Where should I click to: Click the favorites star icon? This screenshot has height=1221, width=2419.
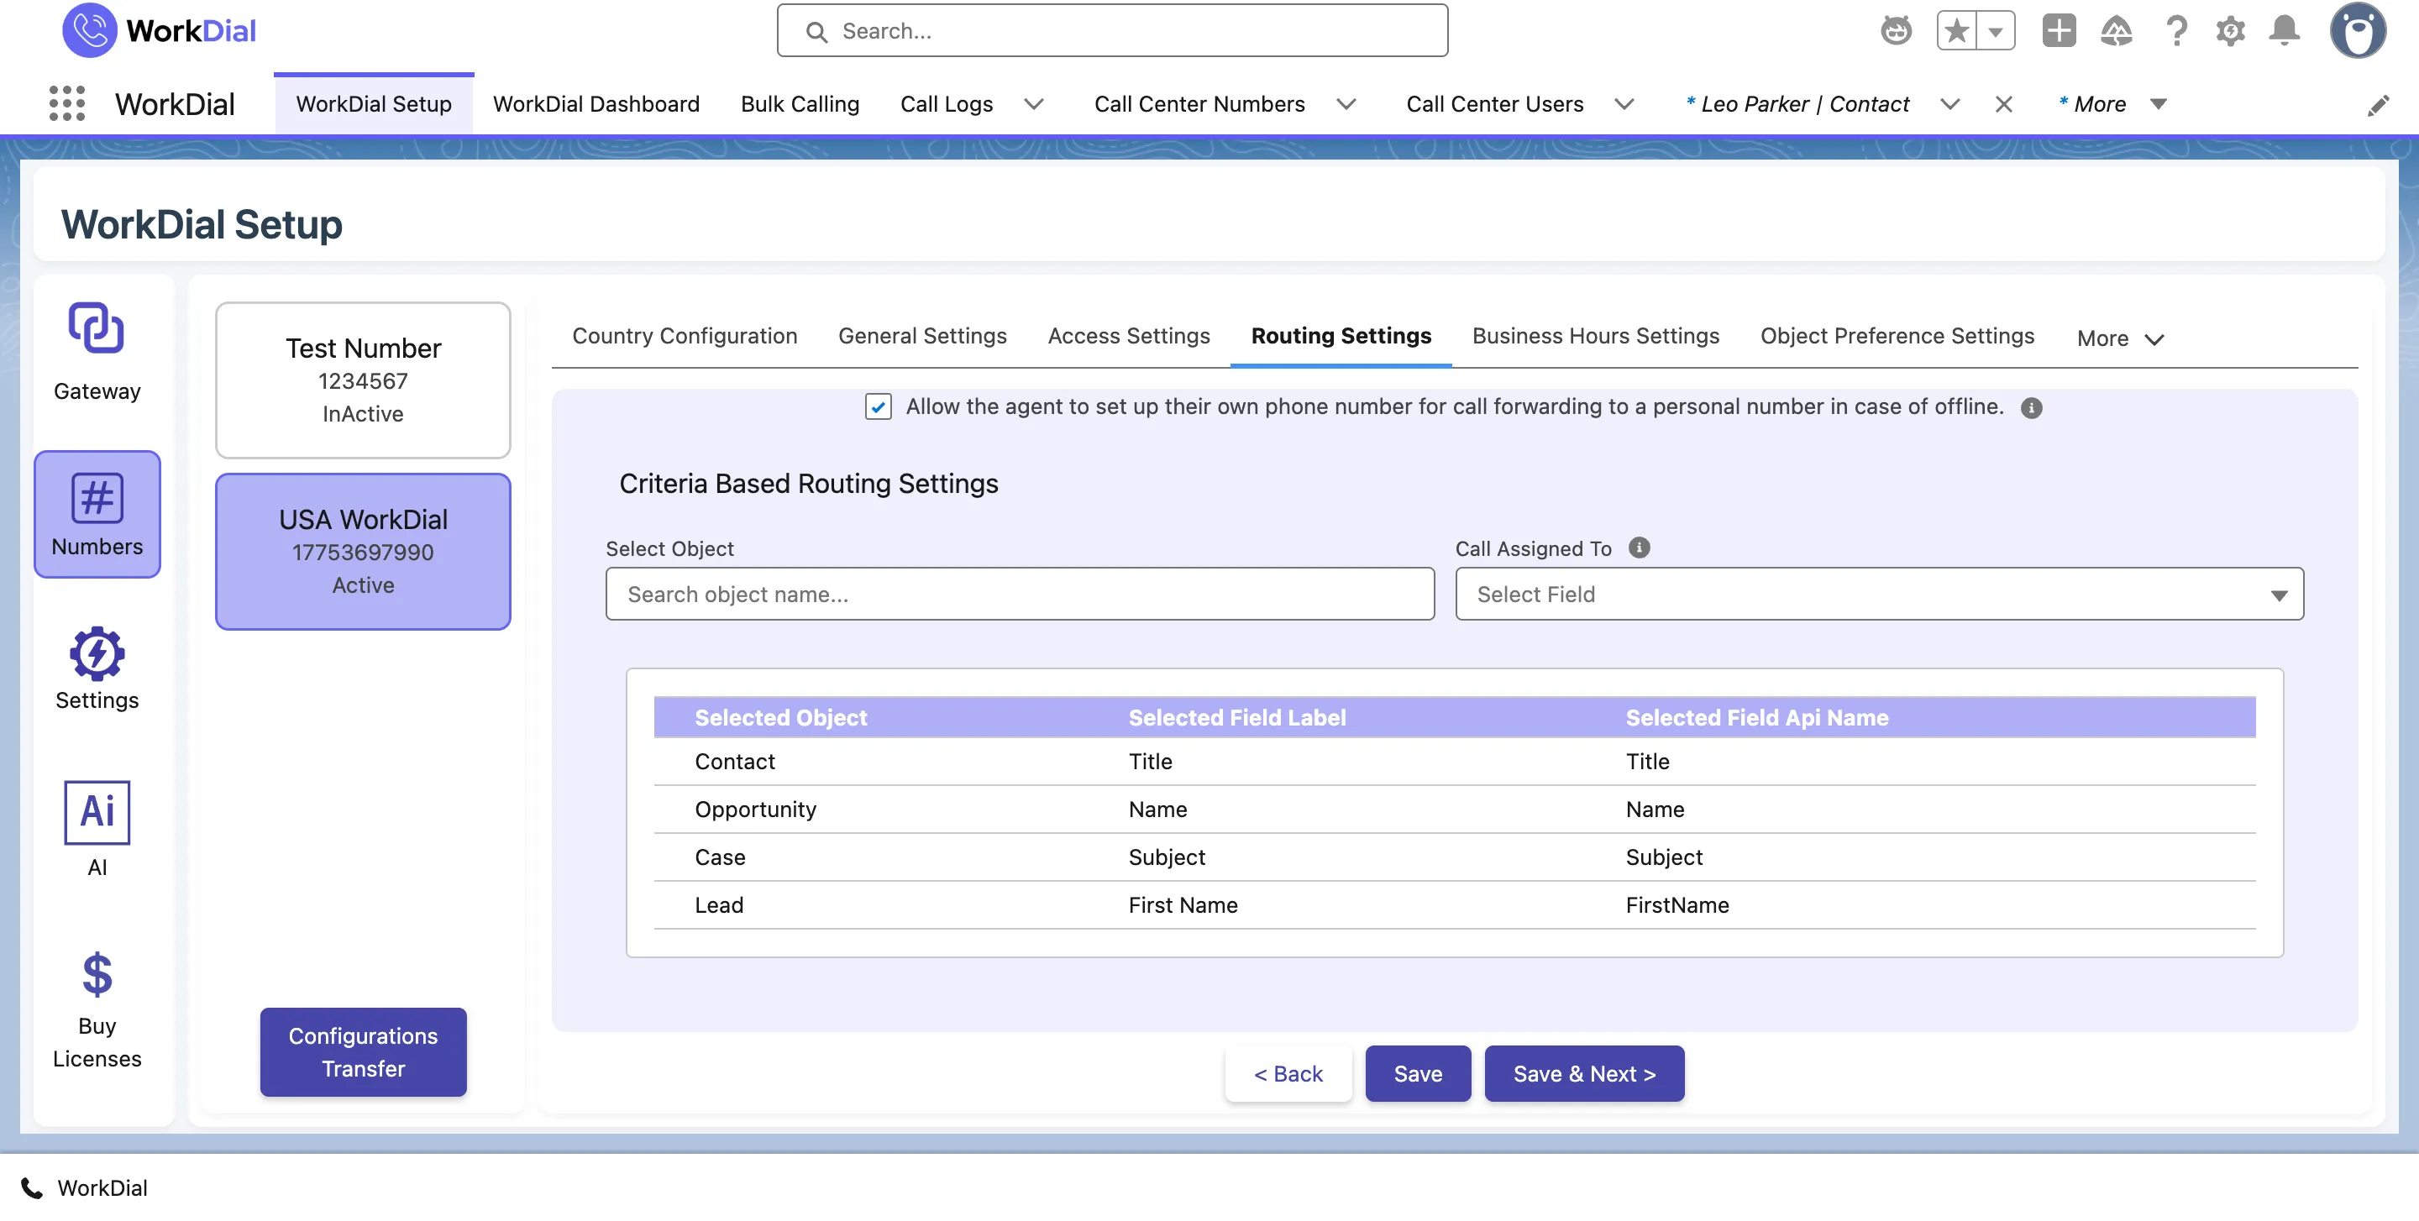tap(1956, 31)
